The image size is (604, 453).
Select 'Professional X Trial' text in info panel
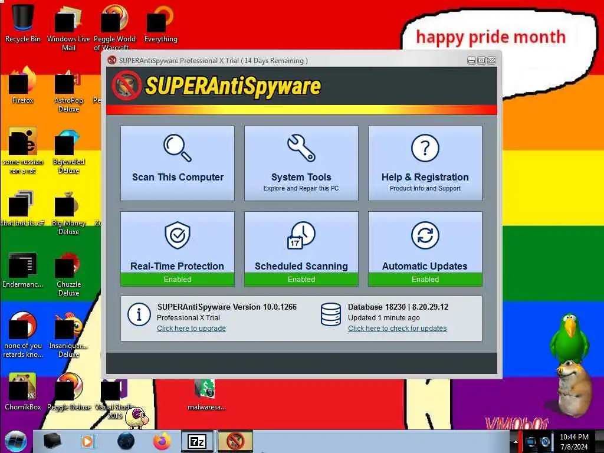click(x=188, y=318)
